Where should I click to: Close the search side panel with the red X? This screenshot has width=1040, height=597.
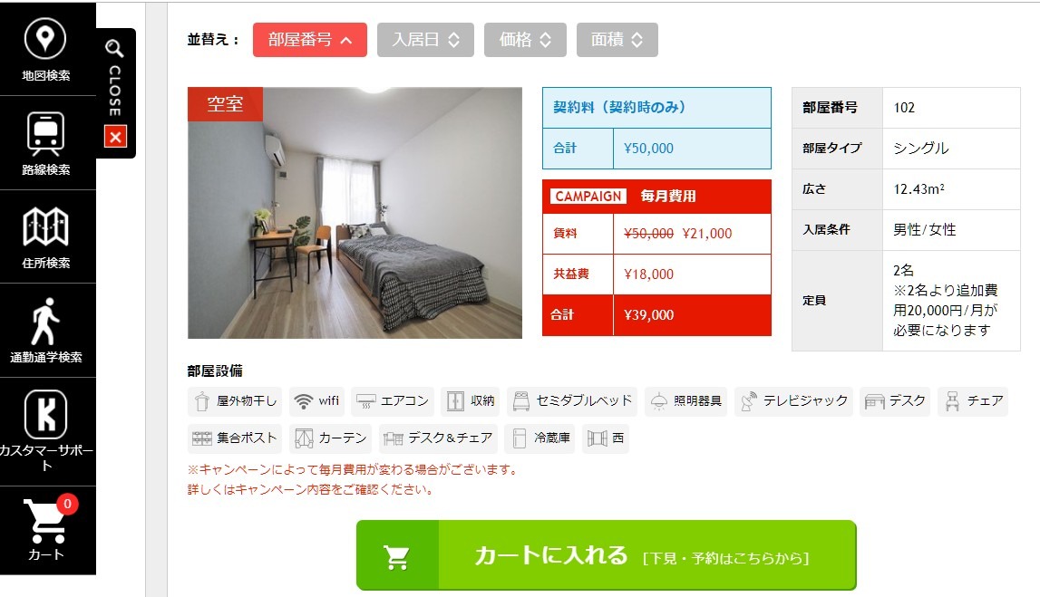[115, 137]
